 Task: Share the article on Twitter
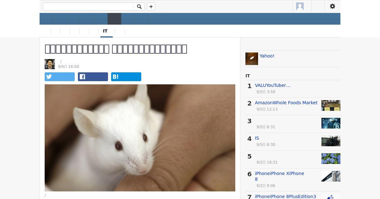coord(60,77)
